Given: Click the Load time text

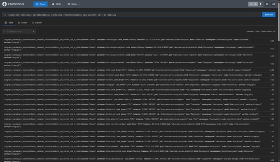Looking at the screenshot, I should tap(252, 31).
